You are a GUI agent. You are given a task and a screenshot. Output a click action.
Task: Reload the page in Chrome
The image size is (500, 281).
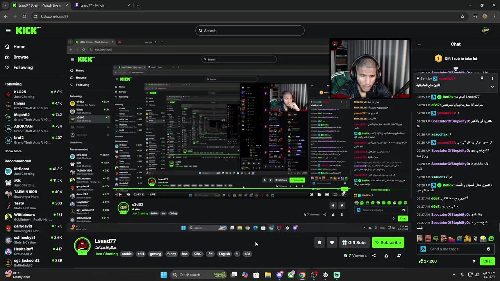click(x=25, y=16)
